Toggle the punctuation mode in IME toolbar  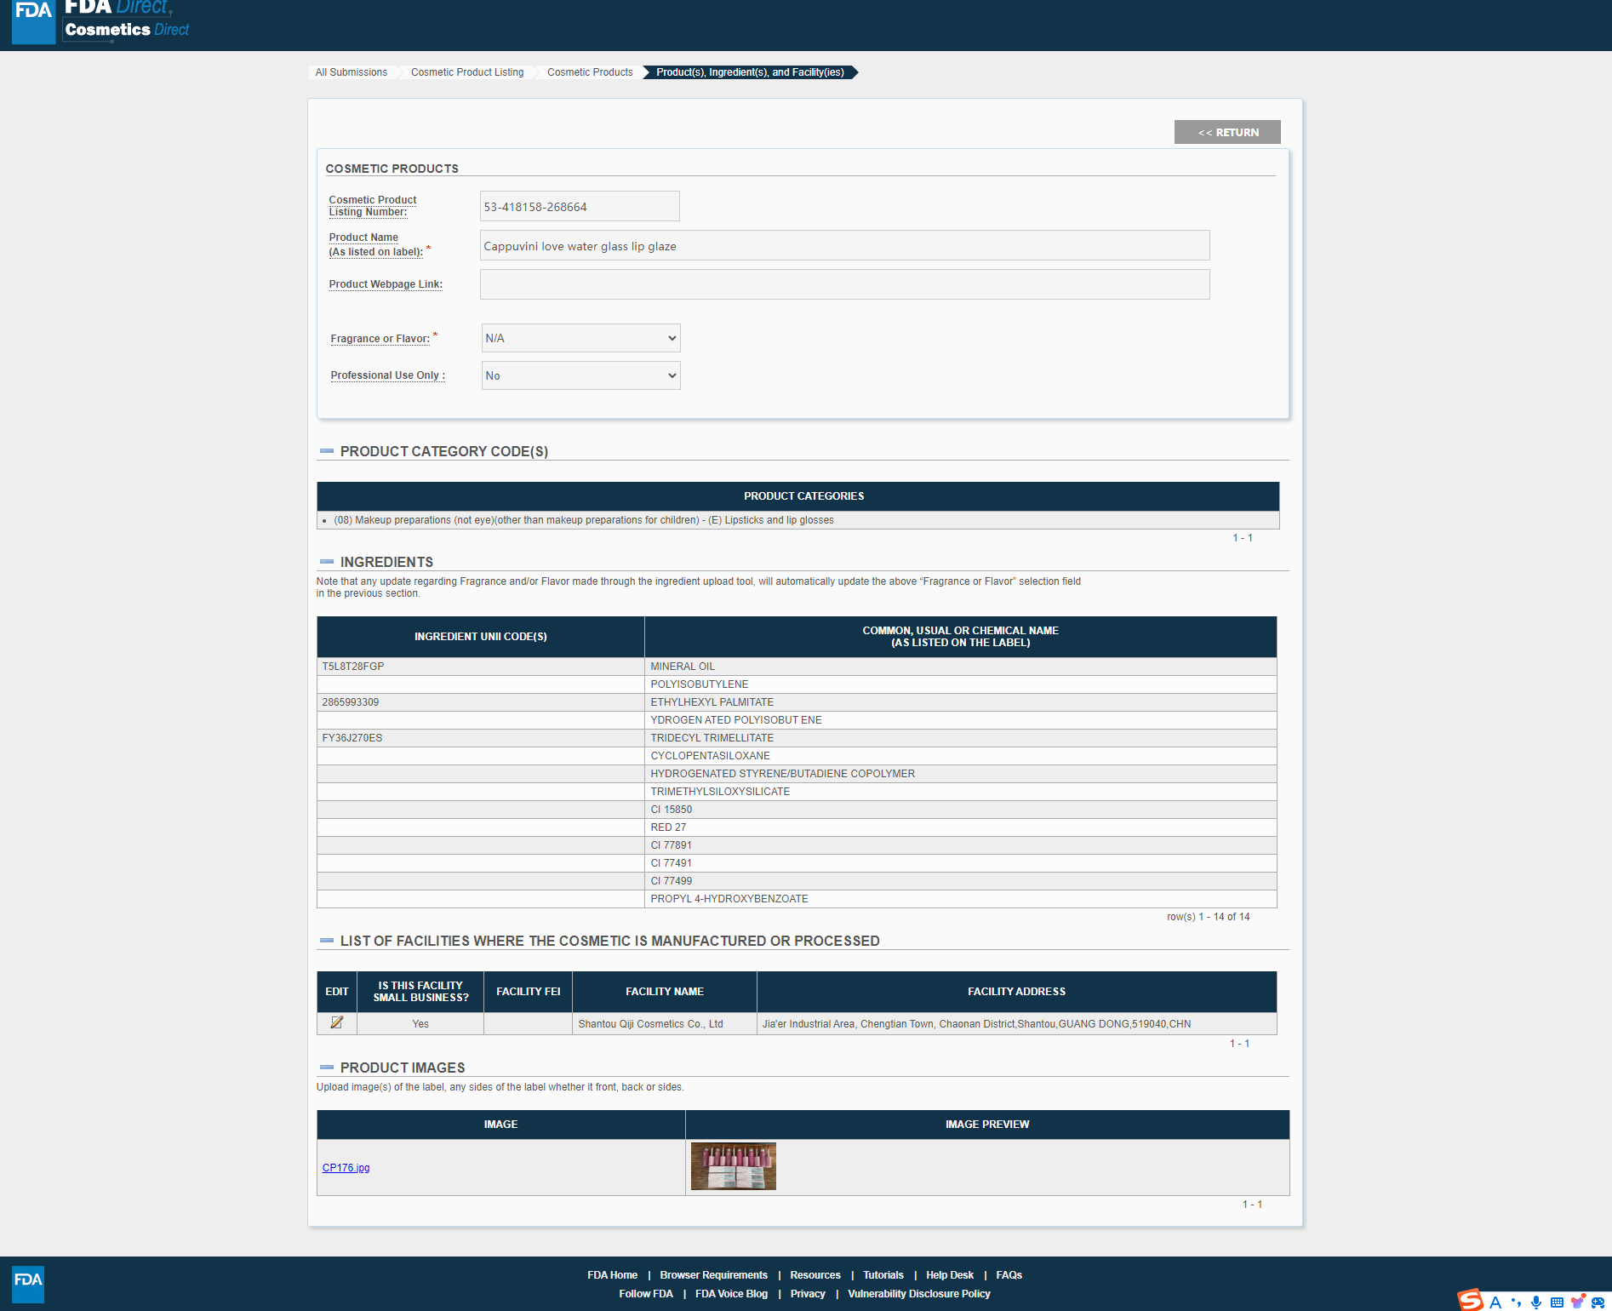[x=1516, y=1302]
